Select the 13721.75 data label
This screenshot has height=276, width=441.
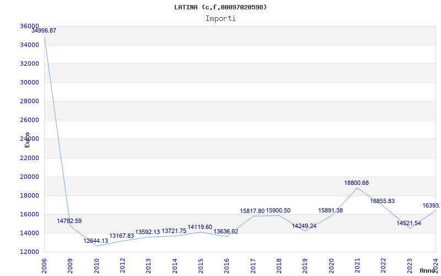pos(174,231)
